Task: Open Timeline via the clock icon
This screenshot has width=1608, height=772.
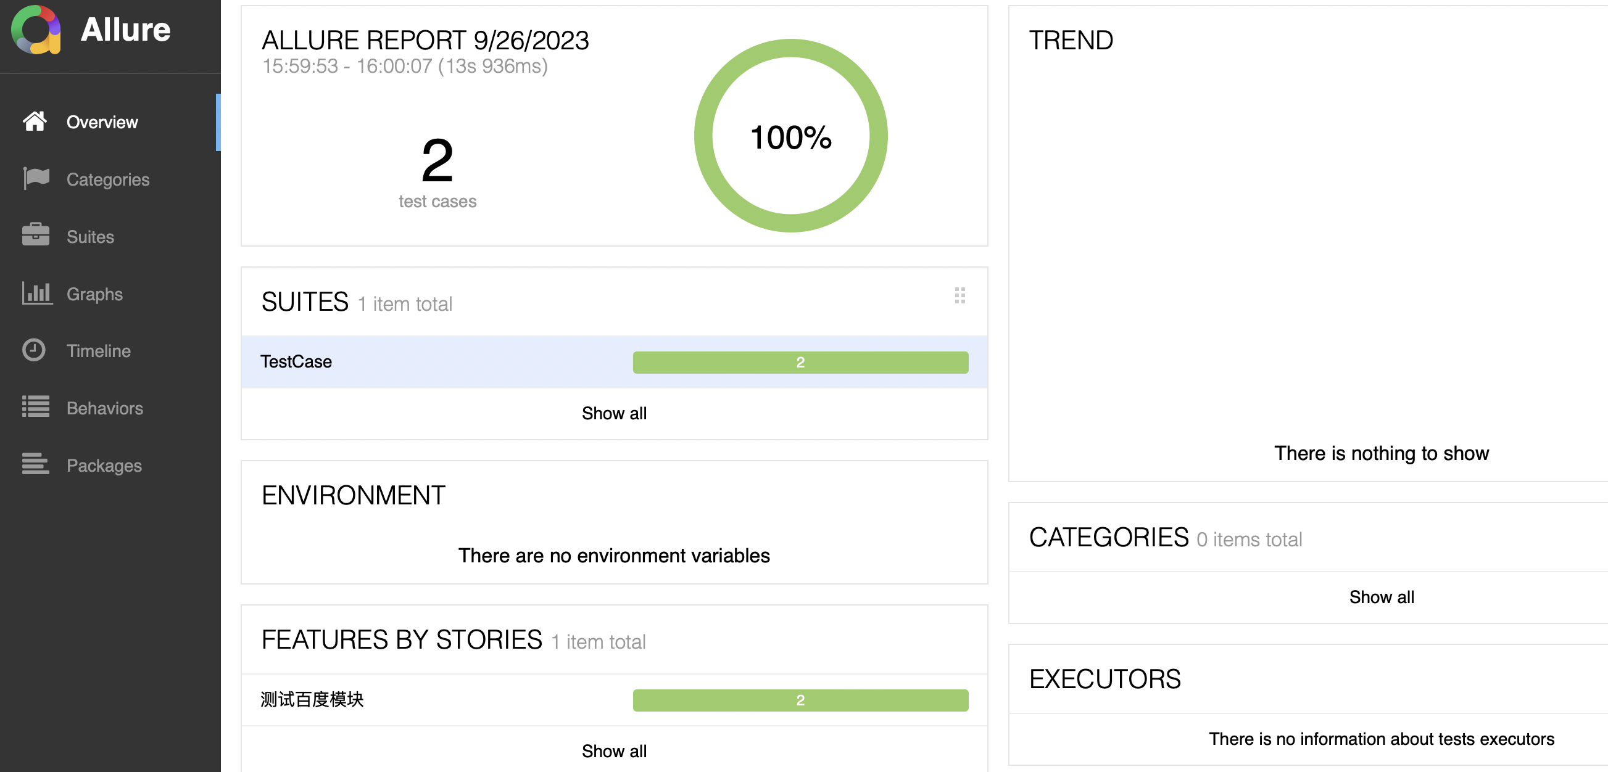Action: coord(35,350)
